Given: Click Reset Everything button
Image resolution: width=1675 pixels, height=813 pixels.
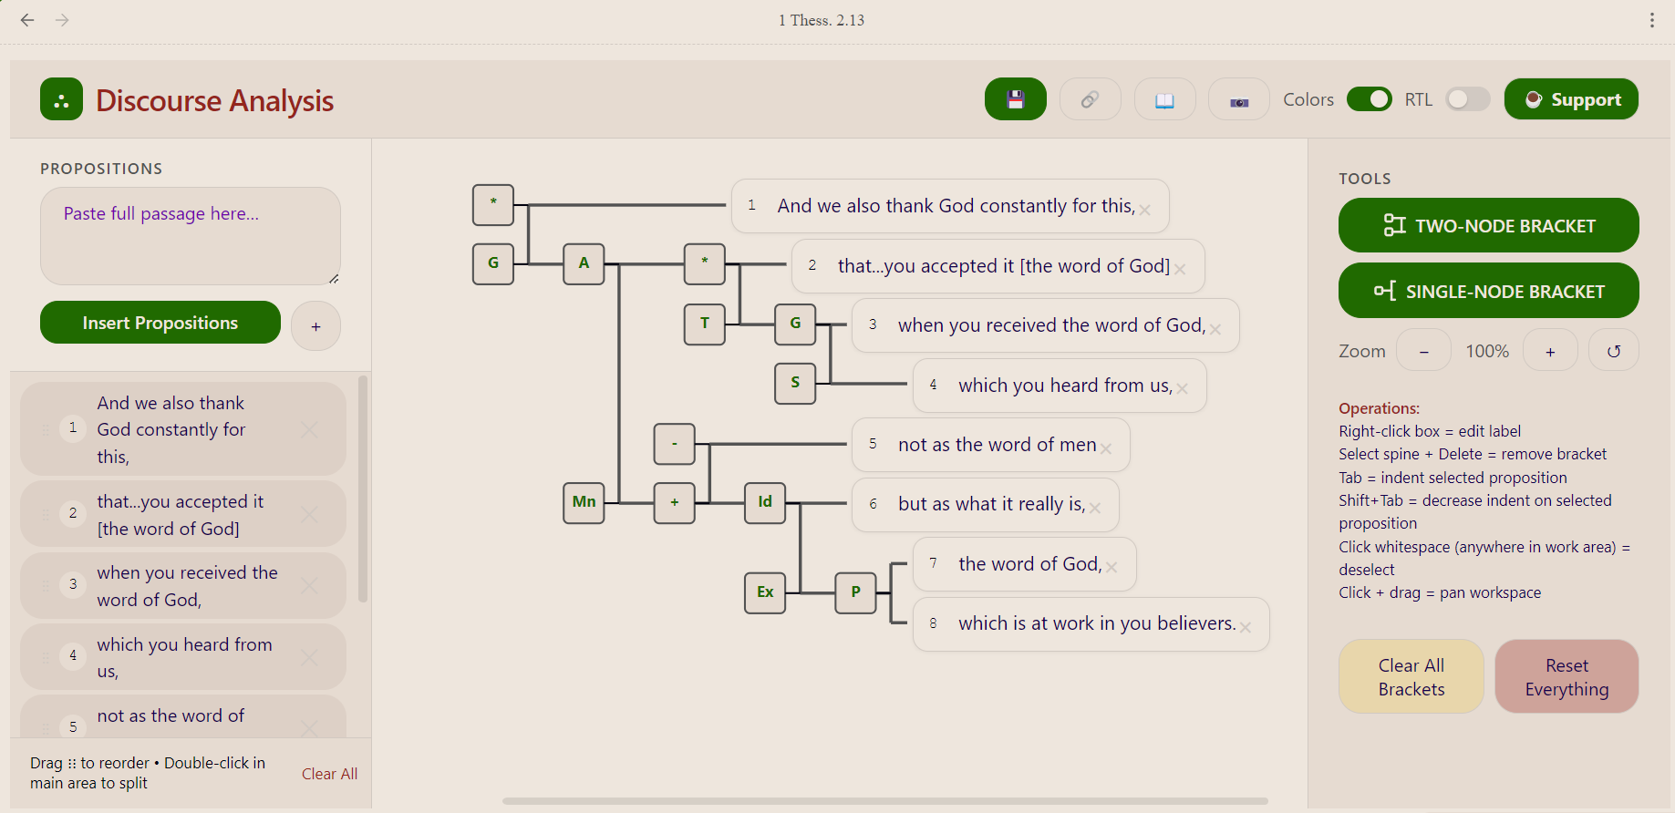Looking at the screenshot, I should (x=1566, y=676).
